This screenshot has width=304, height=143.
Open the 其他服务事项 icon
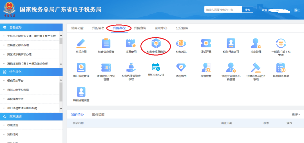click(281, 68)
